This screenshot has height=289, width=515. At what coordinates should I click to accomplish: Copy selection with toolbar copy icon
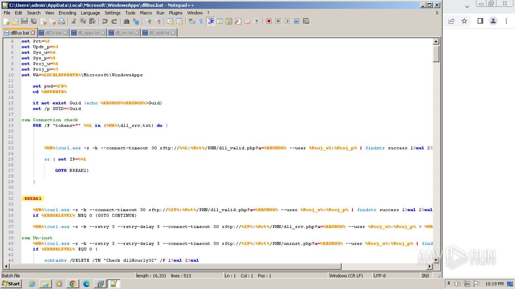click(83, 21)
